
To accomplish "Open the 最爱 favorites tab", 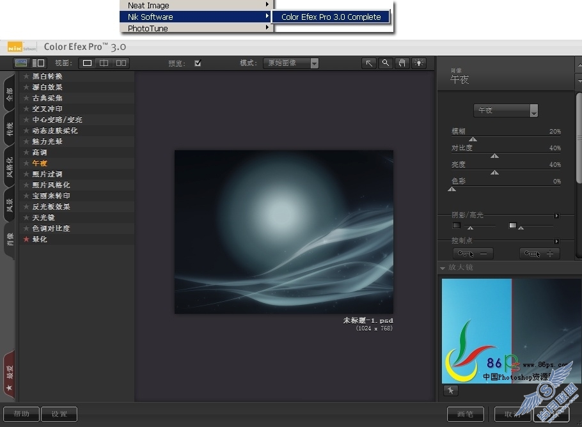I will [x=9, y=375].
